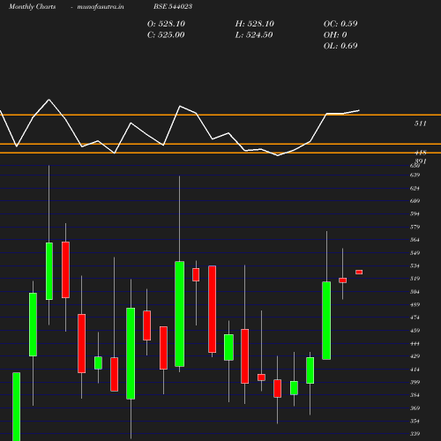Select the open value 'O: 528.10'
Image resolution: width=441 pixels, height=441 pixels.
click(166, 24)
